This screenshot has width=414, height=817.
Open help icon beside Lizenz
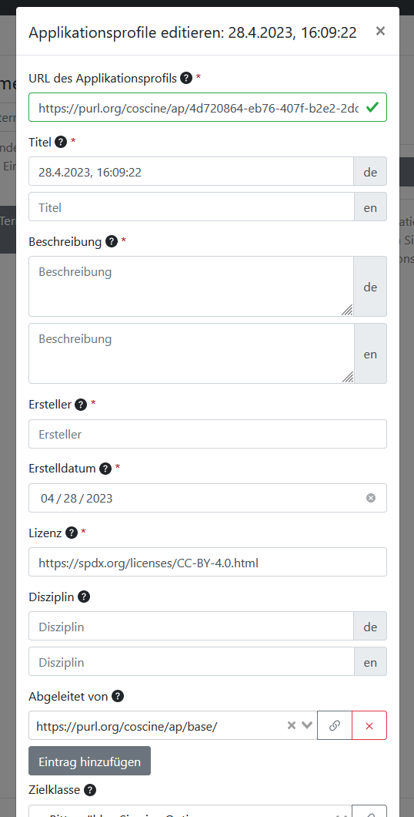(72, 533)
